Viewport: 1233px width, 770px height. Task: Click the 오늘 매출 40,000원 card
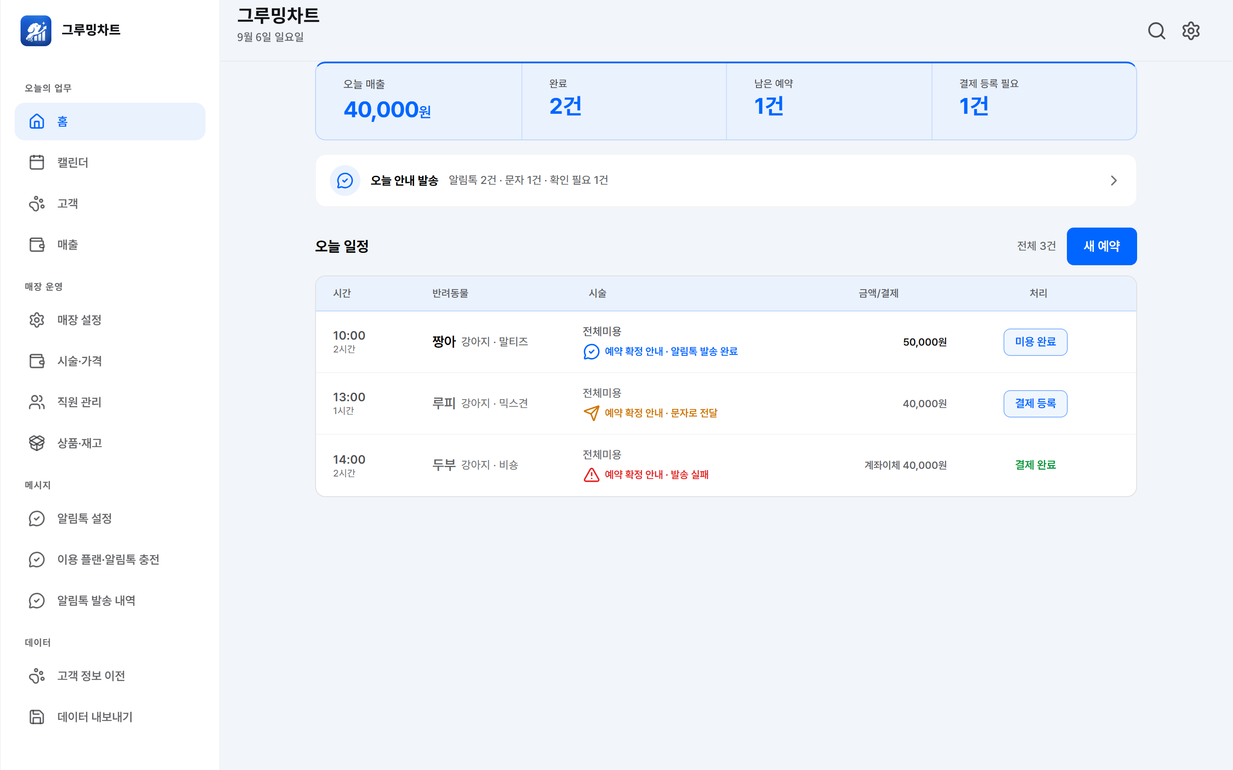[419, 101]
